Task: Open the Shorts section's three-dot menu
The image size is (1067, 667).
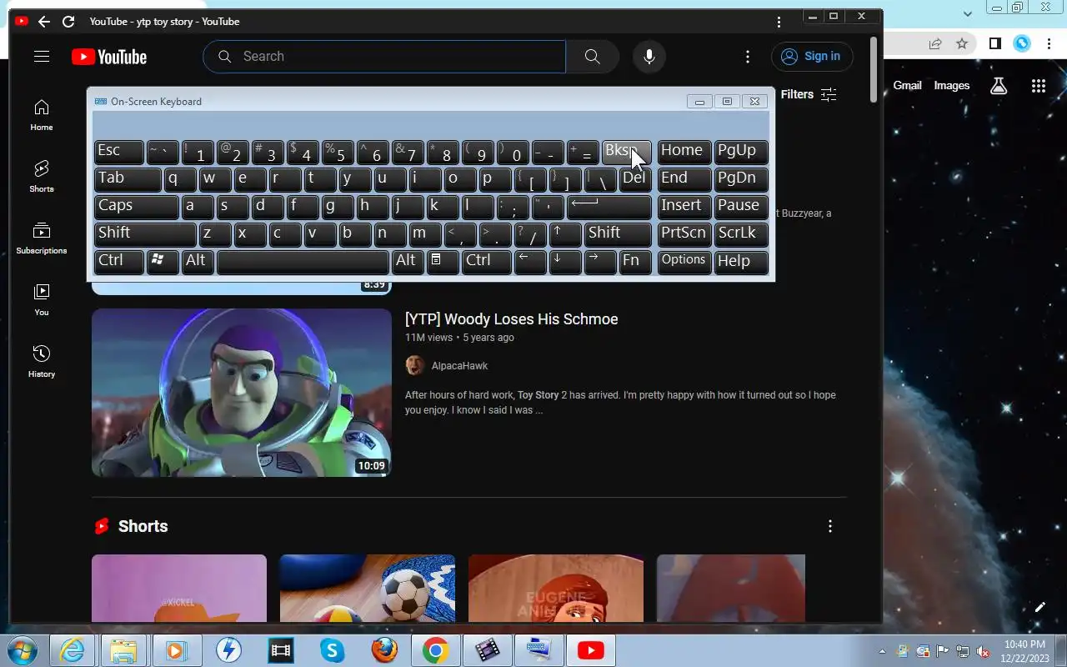Action: tap(829, 526)
